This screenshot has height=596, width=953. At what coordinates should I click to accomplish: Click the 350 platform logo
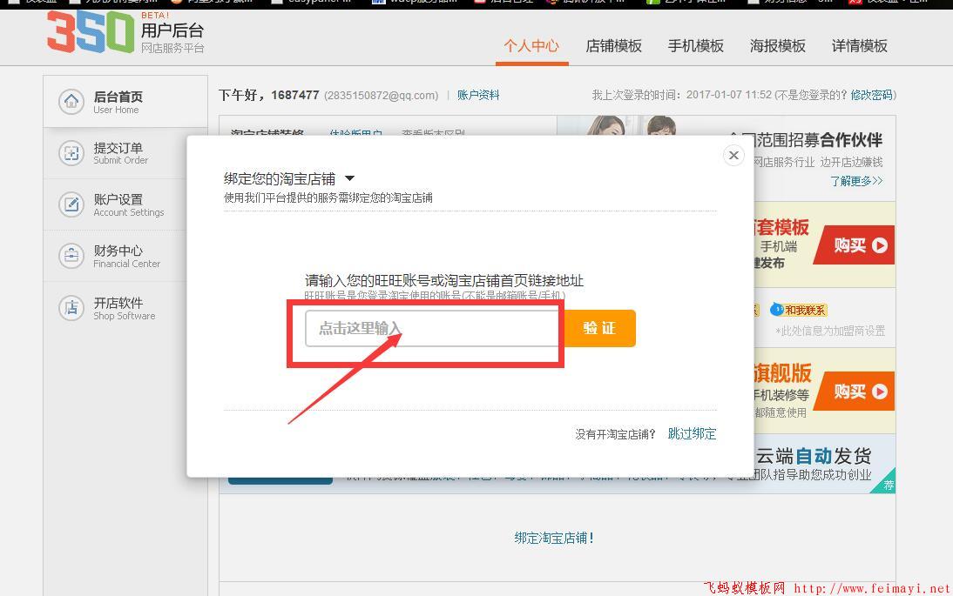pos(91,32)
